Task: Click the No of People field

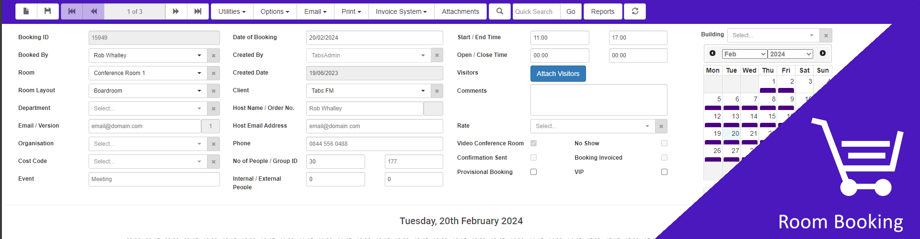Action: [x=335, y=162]
